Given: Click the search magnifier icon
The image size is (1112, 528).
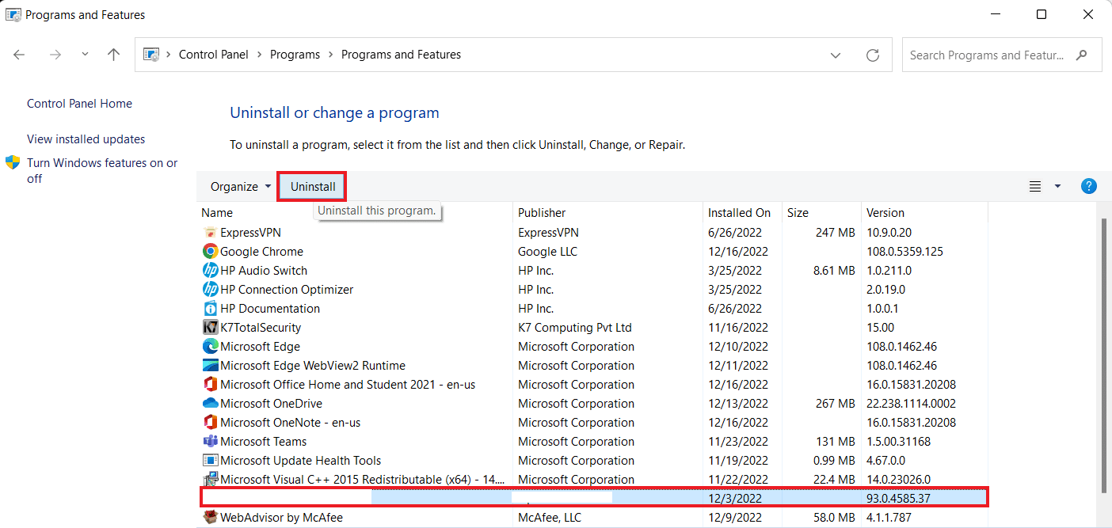Looking at the screenshot, I should 1081,55.
